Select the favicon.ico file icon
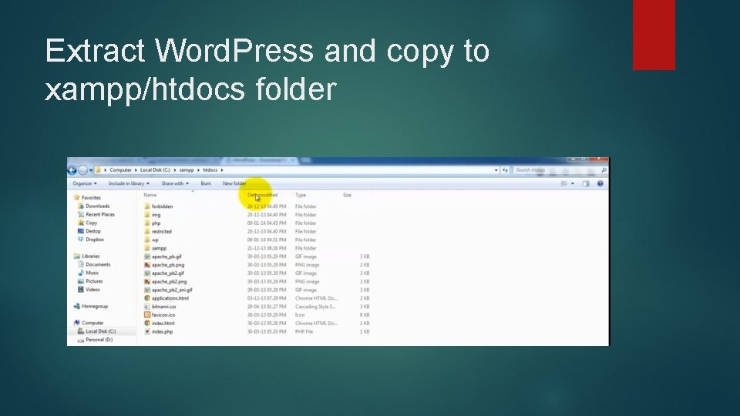 (146, 314)
